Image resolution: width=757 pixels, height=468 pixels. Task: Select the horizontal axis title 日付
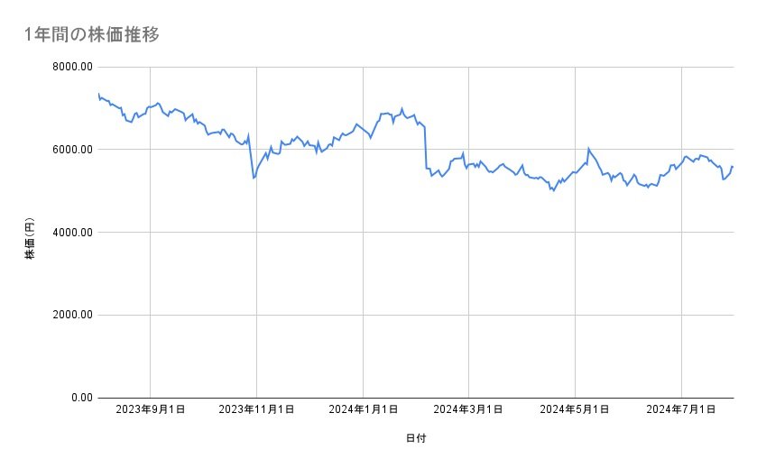click(x=416, y=438)
